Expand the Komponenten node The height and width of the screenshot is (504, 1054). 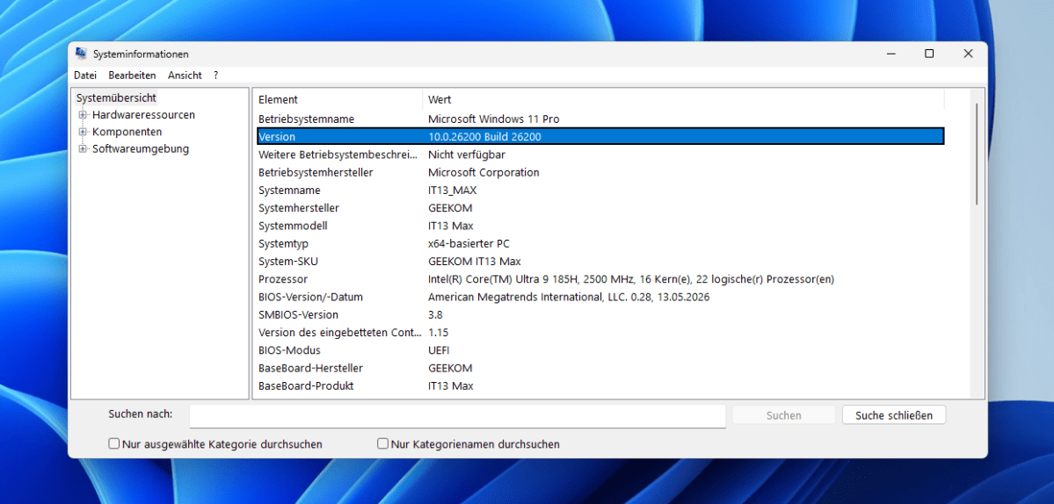[84, 132]
